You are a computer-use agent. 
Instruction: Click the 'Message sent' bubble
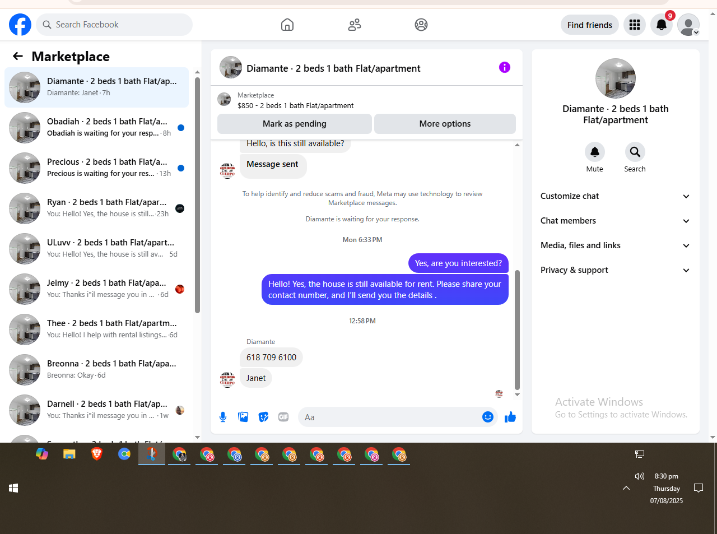coord(273,166)
